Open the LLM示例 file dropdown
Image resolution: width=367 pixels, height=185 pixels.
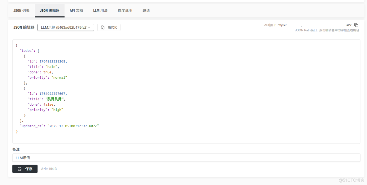pyautogui.click(x=66, y=27)
